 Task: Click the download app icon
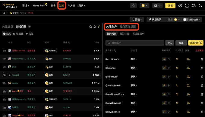coord(187,6)
